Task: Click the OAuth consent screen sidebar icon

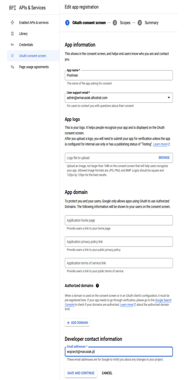Action: [13, 56]
